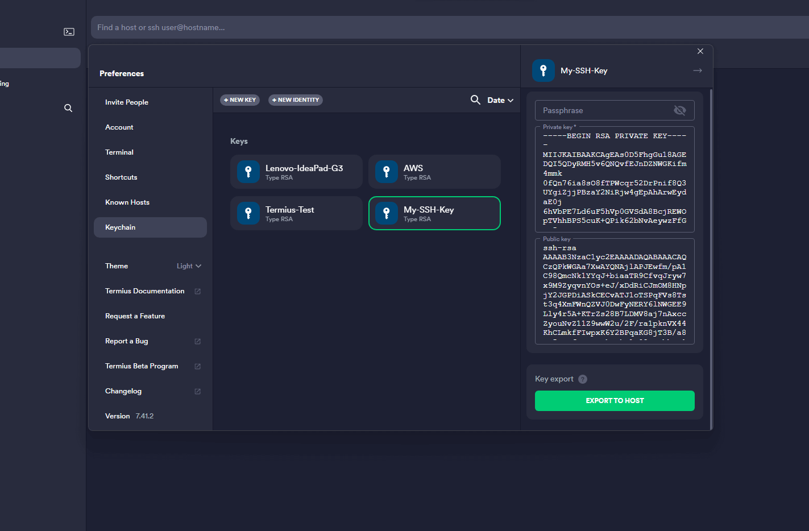Image resolution: width=809 pixels, height=531 pixels.
Task: Select the key icon on the AWS card
Action: (x=387, y=172)
